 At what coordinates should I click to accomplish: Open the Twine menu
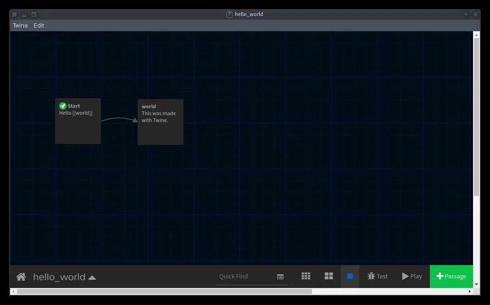click(20, 26)
